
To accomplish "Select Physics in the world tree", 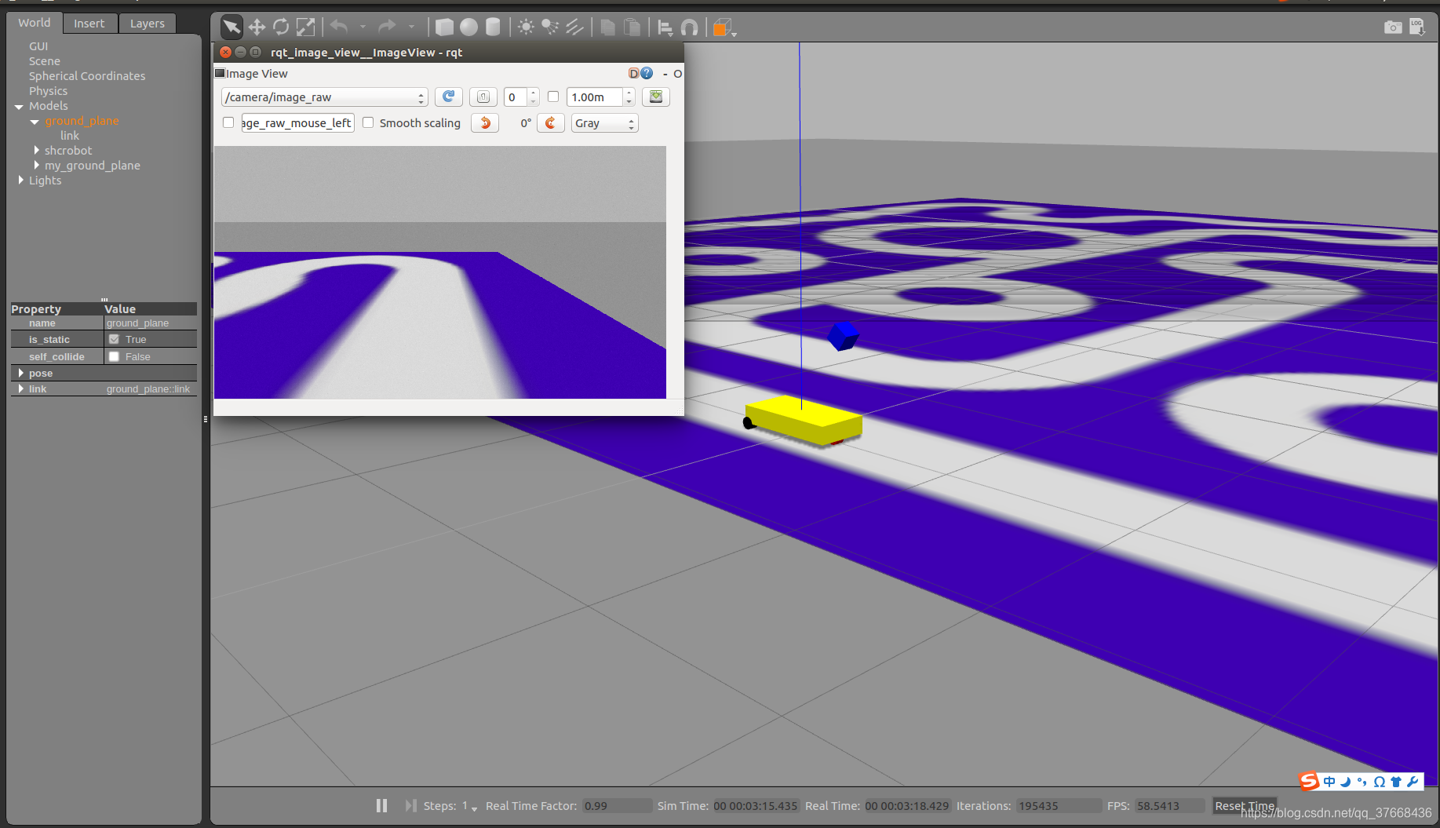I will point(48,91).
